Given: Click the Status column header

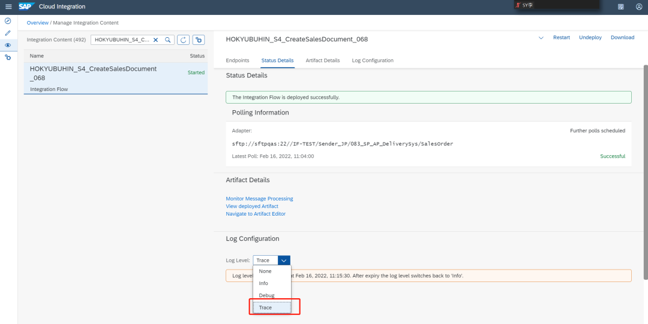Looking at the screenshot, I should click(x=197, y=56).
